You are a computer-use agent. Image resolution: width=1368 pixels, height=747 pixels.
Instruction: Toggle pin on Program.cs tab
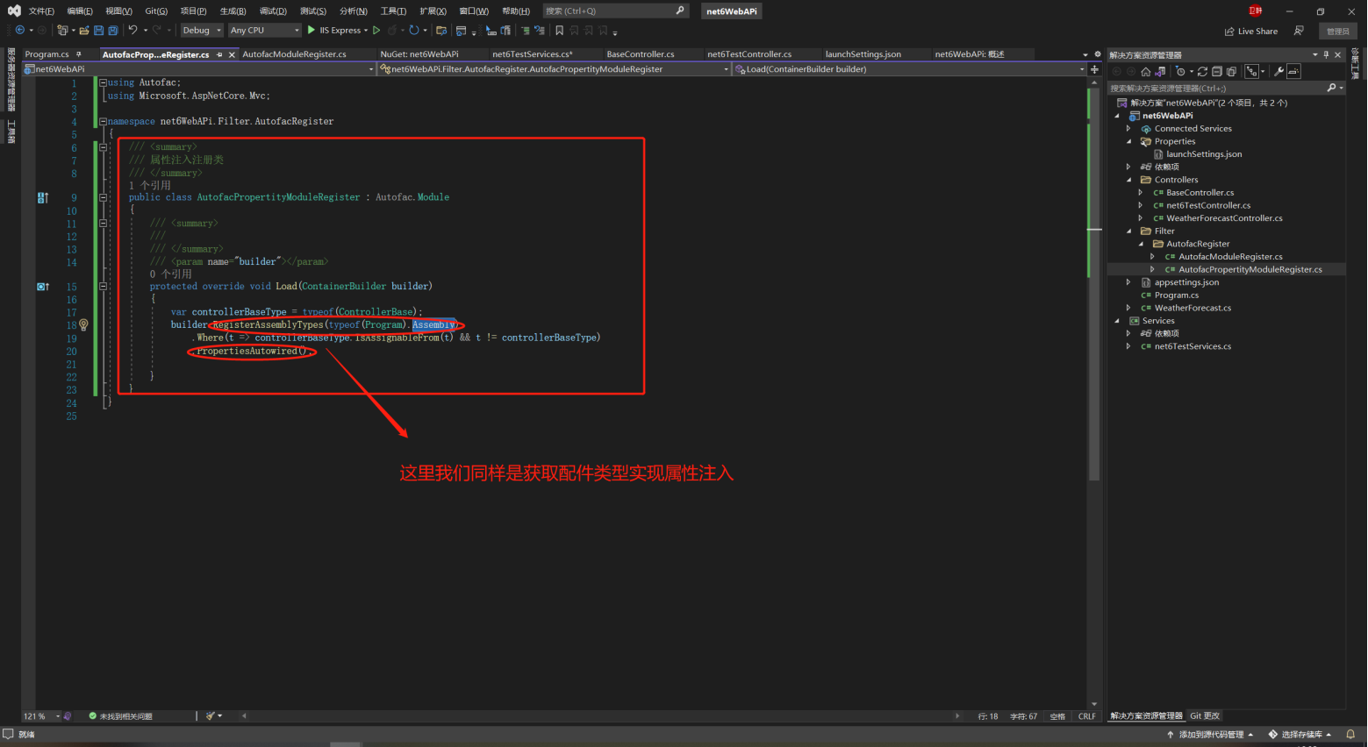79,54
